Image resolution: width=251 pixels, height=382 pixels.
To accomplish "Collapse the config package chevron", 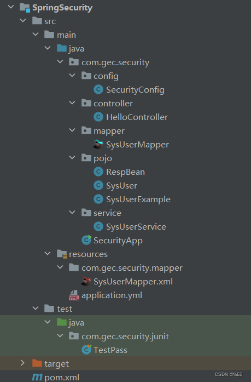I will 72,75.
